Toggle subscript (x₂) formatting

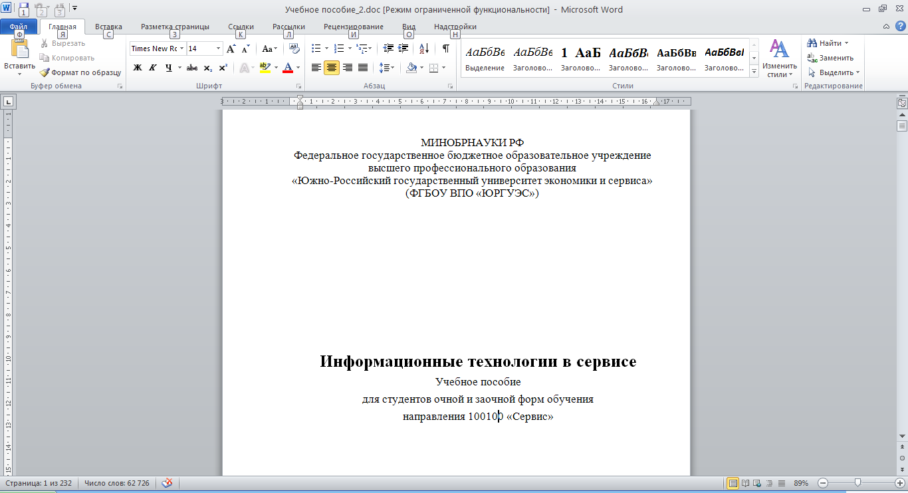207,68
